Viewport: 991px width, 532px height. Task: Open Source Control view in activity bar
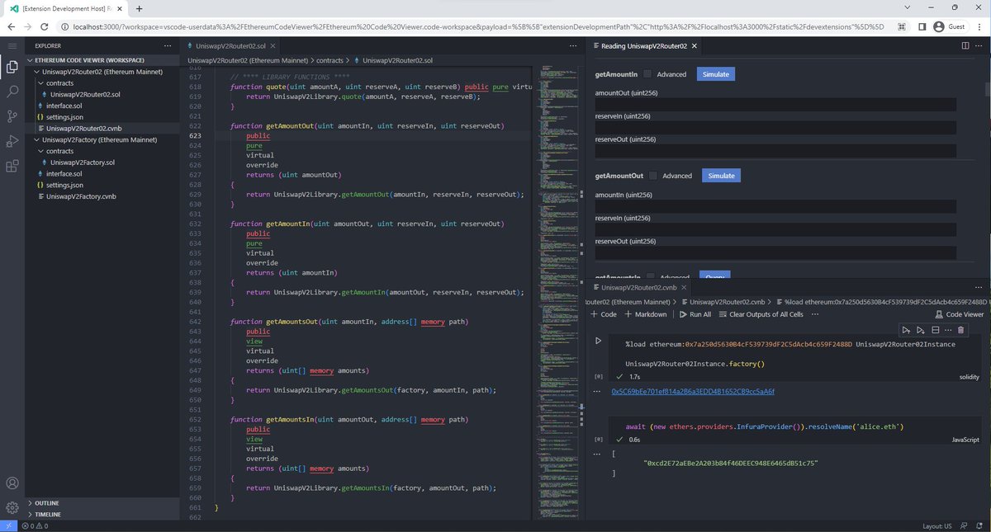tap(12, 116)
